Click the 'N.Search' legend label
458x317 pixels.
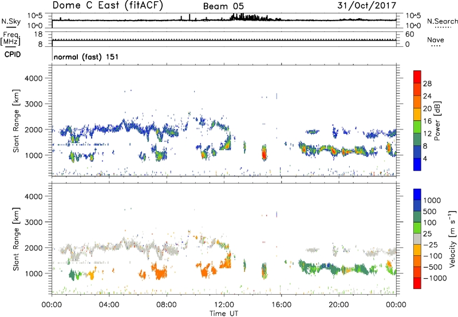point(442,21)
